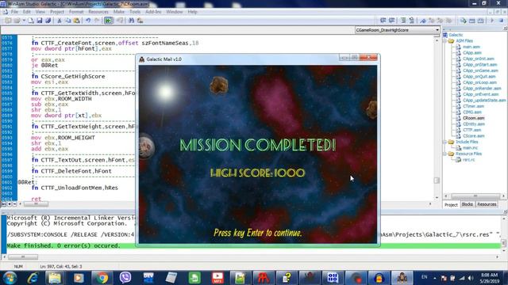
Task: Click the Execute play arrow icon
Action: (492, 21)
